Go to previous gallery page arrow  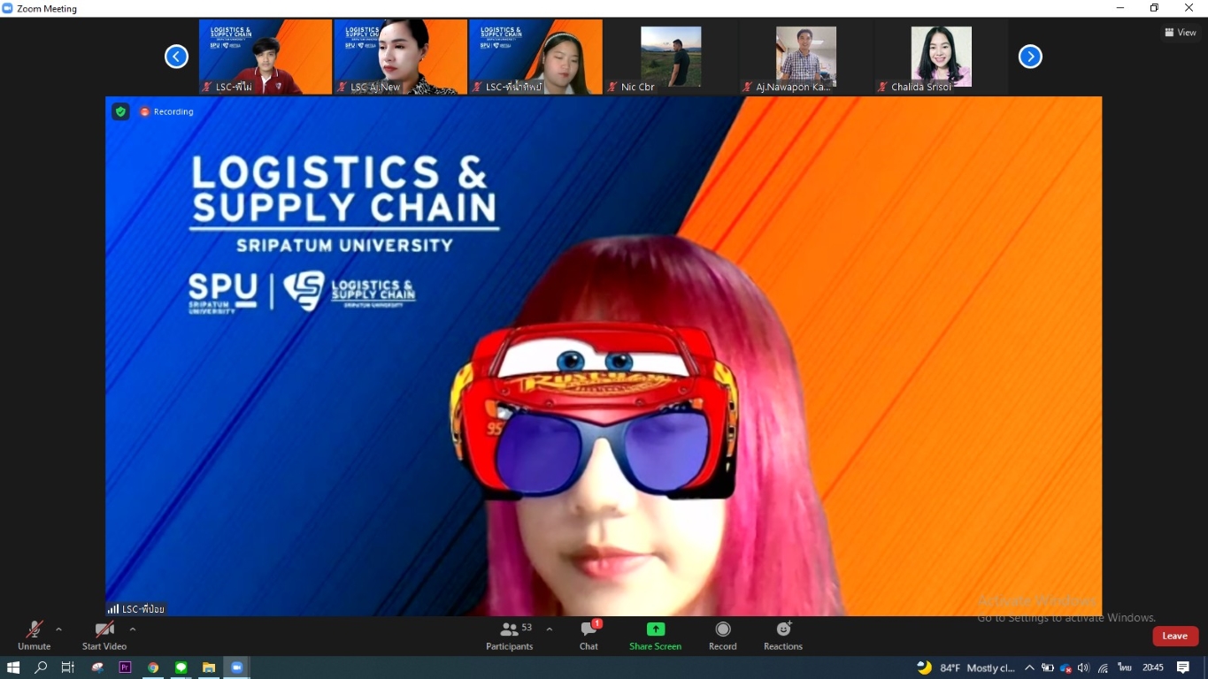[x=176, y=57]
